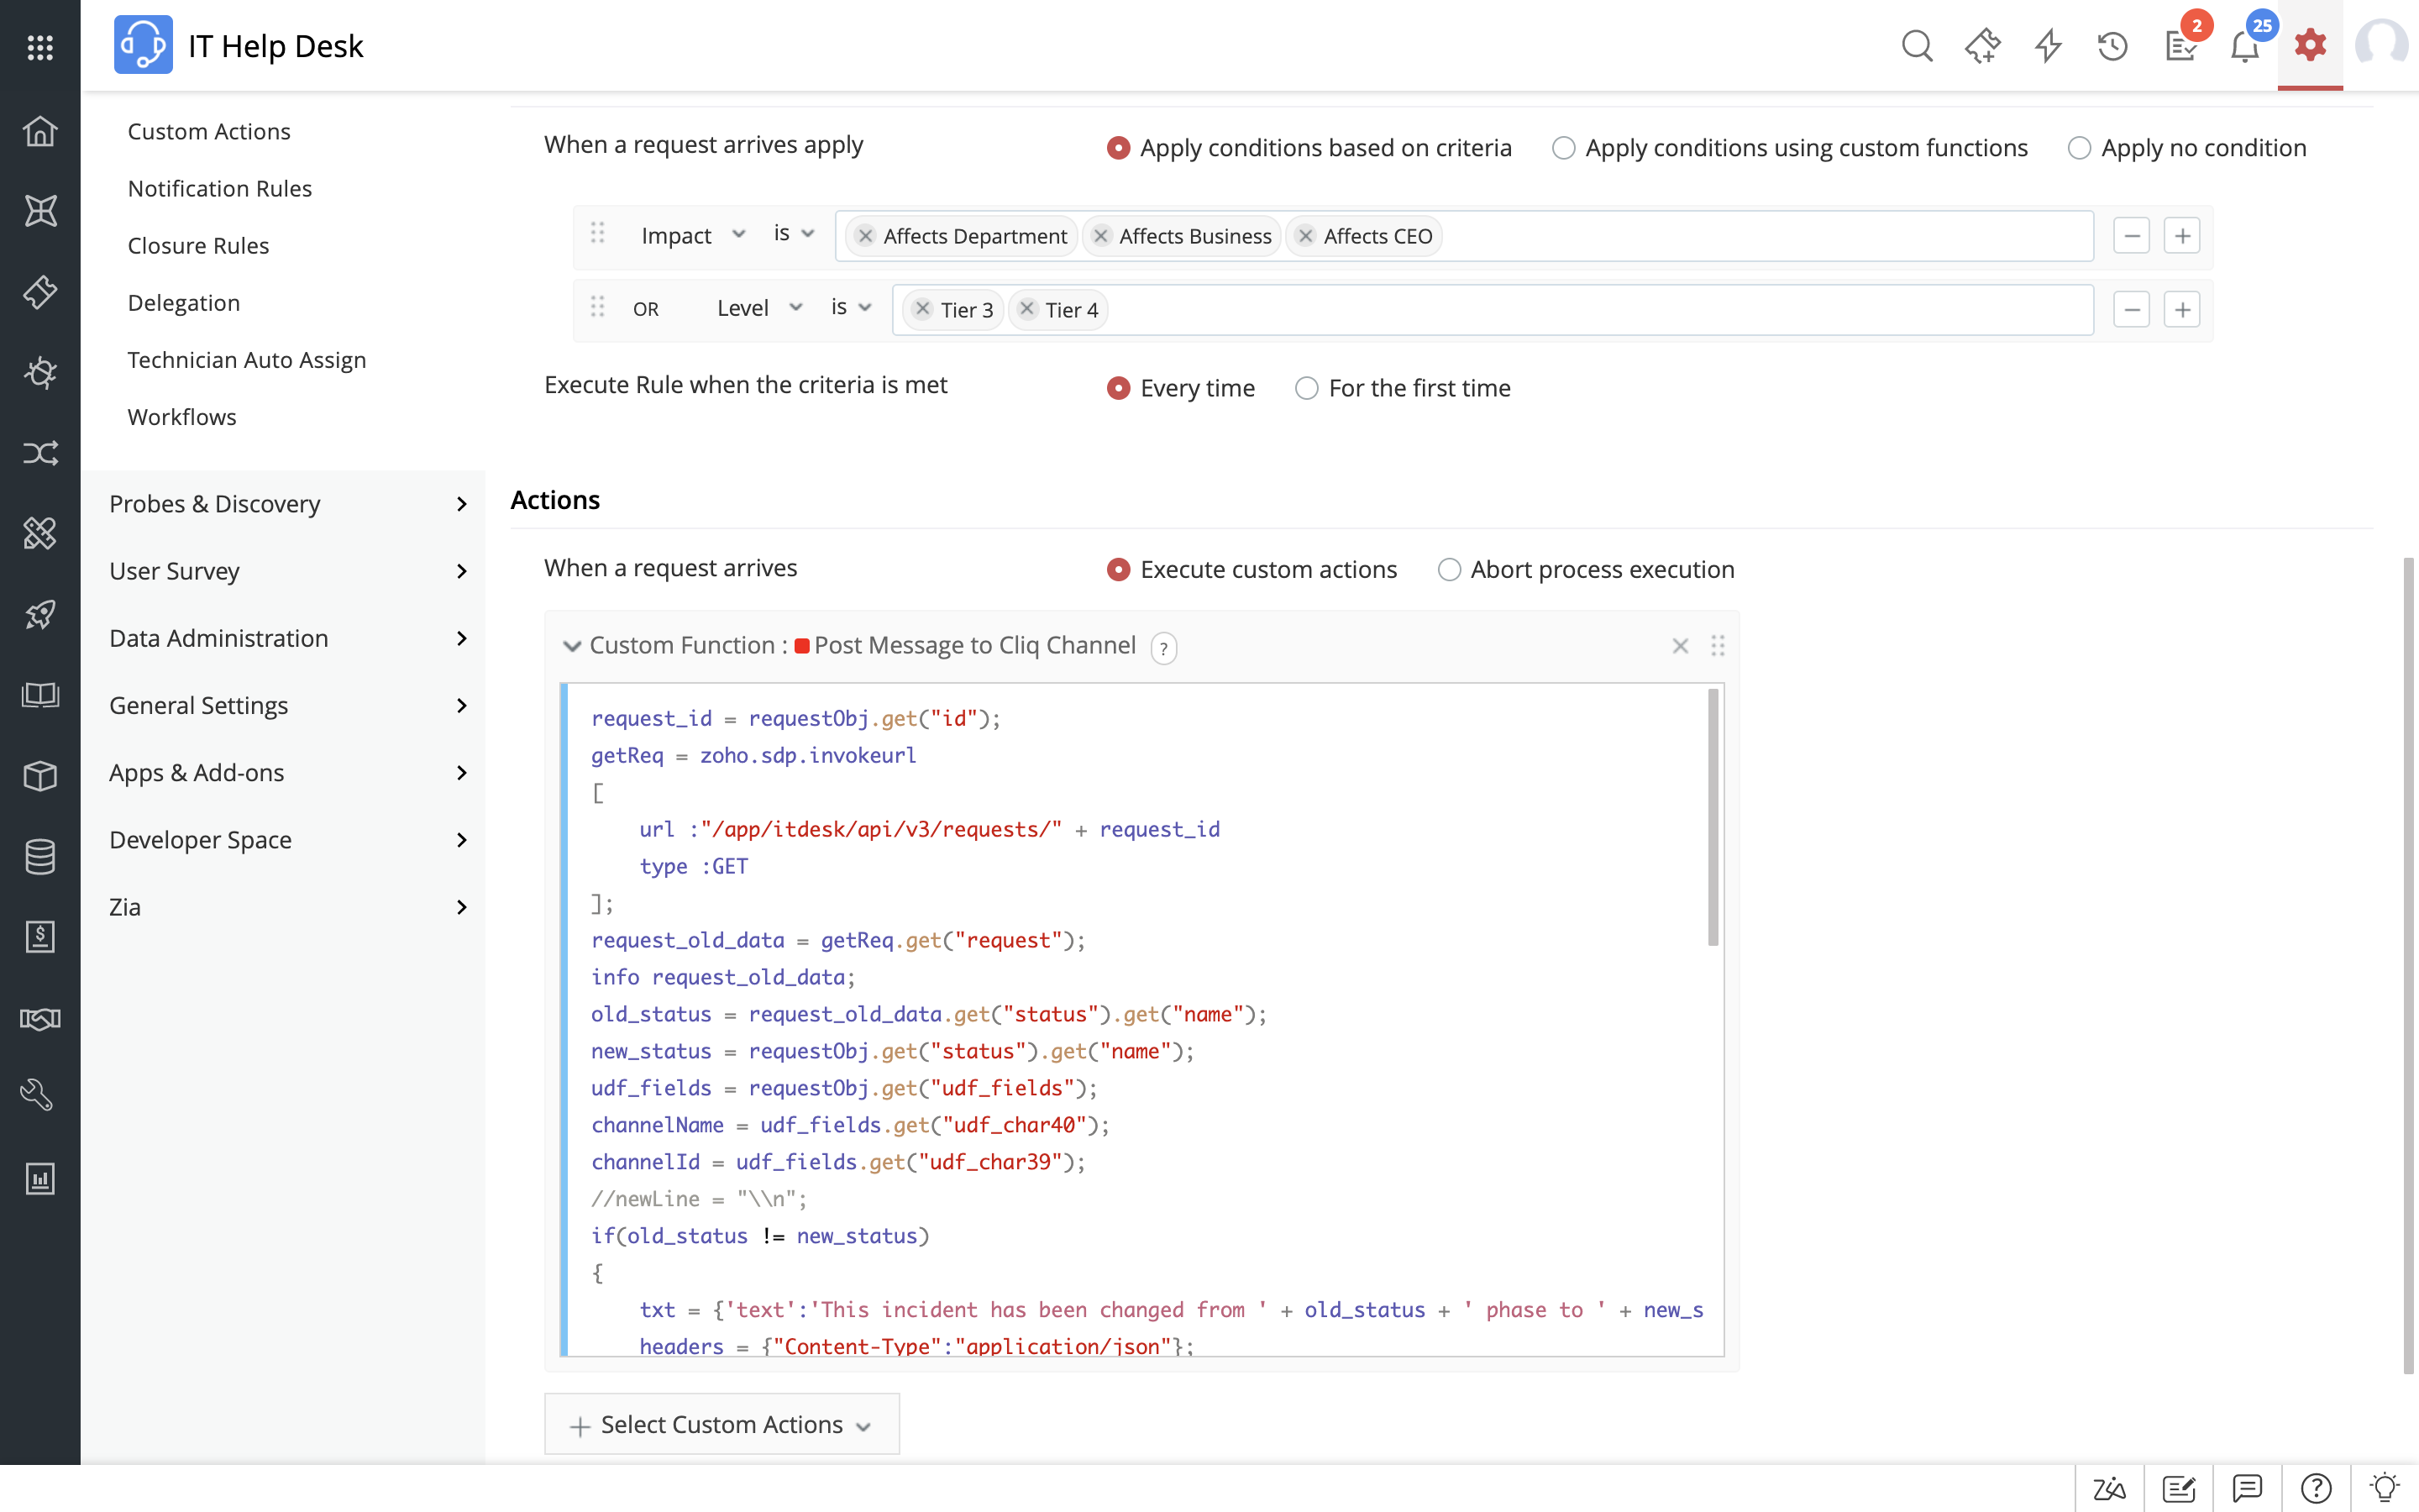The image size is (2419, 1512).
Task: Open the app launcher grid icon
Action: [x=40, y=47]
